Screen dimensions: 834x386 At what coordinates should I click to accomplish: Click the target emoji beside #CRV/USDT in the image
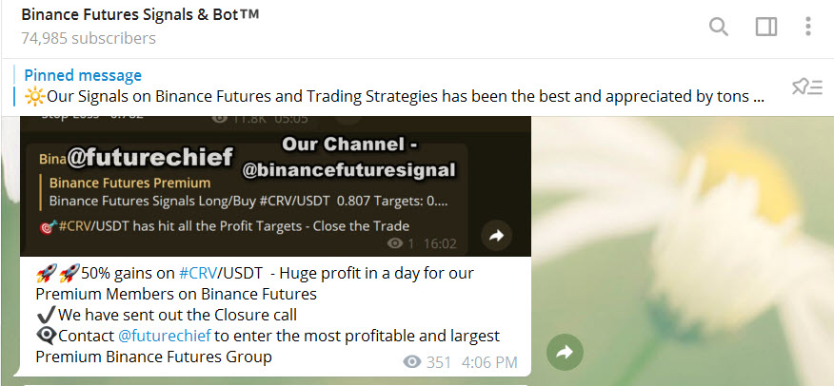[x=49, y=226]
